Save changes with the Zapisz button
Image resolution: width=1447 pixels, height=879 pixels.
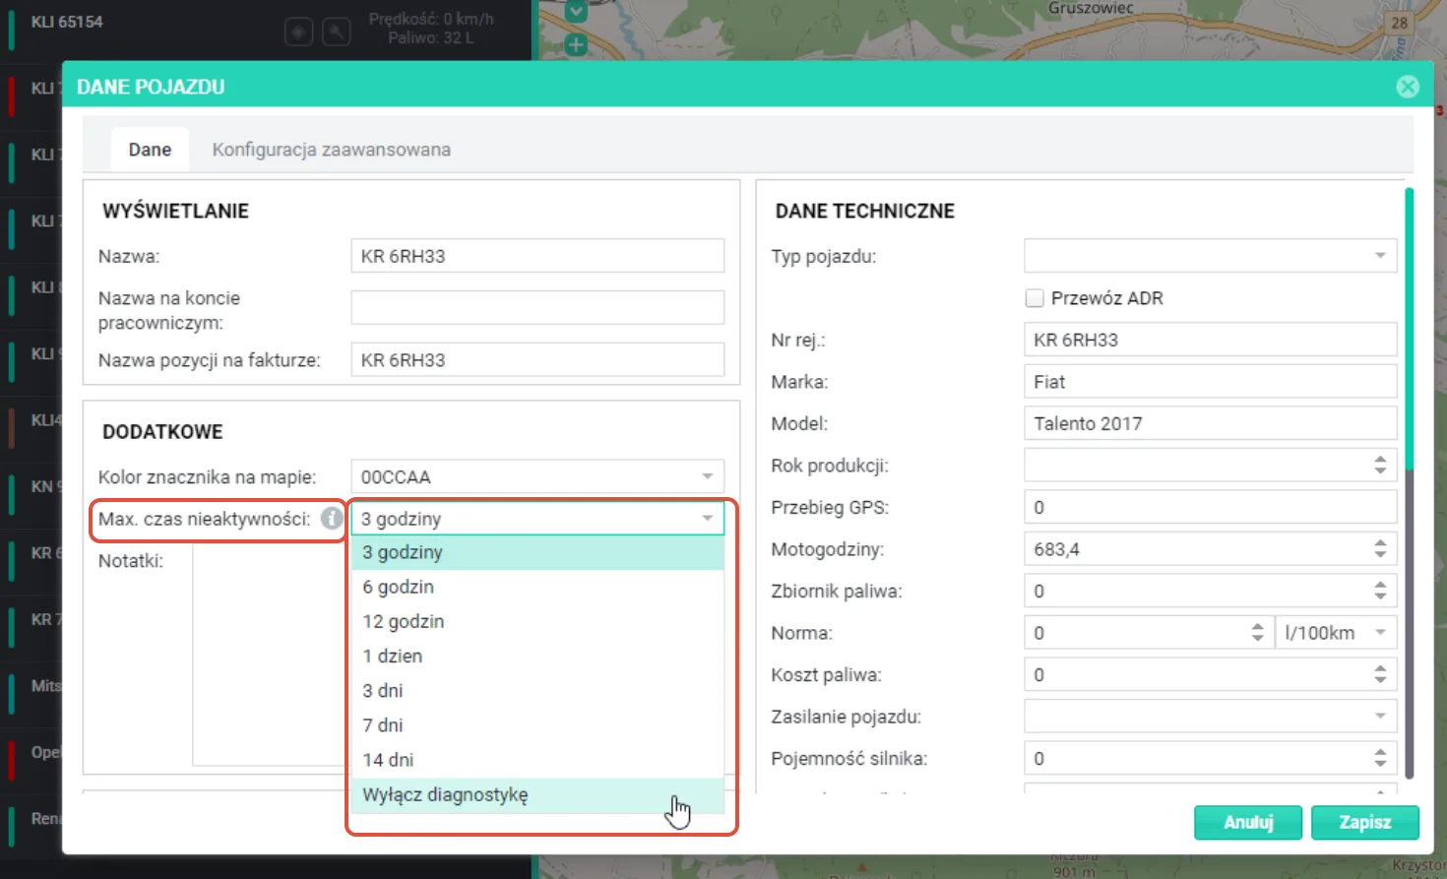[x=1365, y=822]
